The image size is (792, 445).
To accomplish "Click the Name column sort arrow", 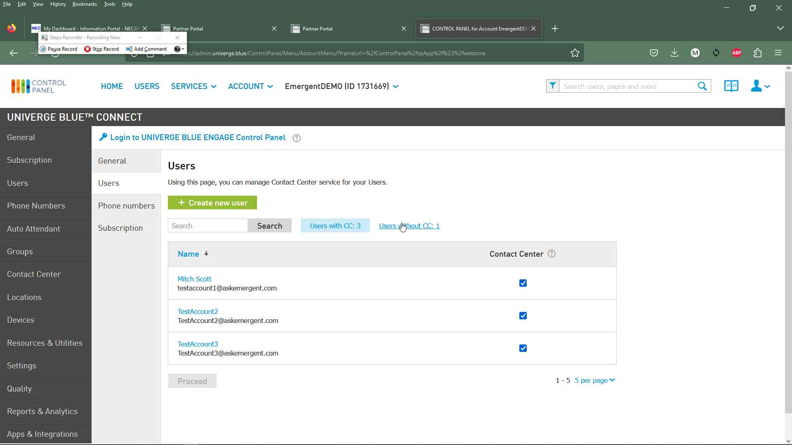I will 206,254.
